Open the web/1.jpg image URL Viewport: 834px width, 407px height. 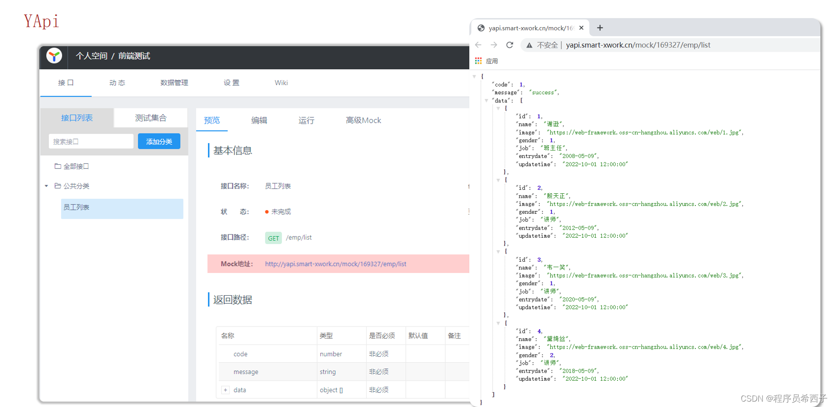[644, 133]
